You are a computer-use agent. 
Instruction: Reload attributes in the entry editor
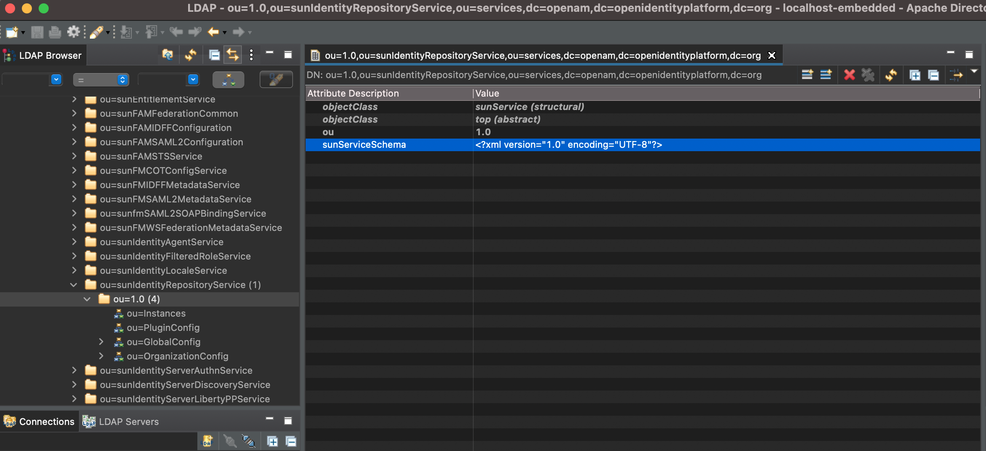click(x=891, y=75)
